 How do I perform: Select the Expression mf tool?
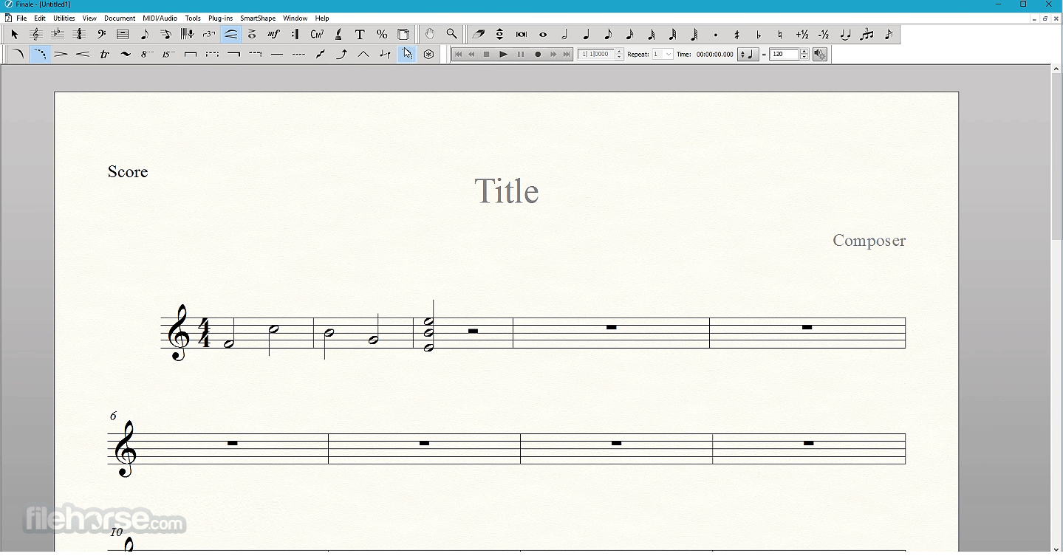pos(274,34)
